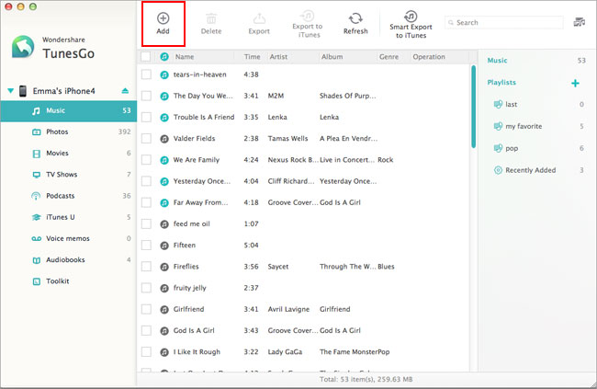Click the Operation column header
Screen dimensions: 597x389
[429, 57]
